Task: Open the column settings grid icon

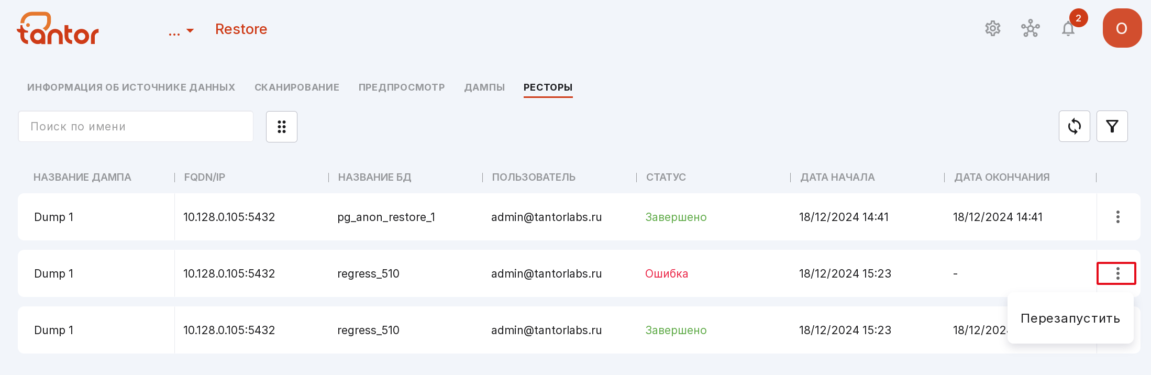Action: (282, 127)
